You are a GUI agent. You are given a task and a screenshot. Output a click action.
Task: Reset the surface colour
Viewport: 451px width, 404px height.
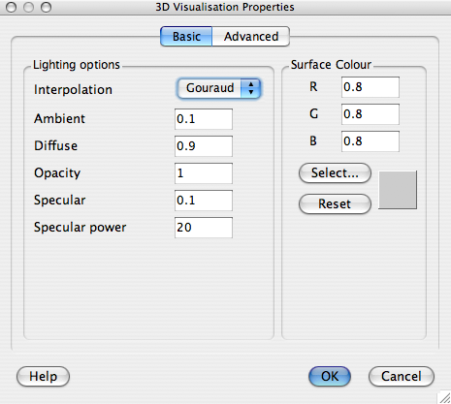(335, 204)
